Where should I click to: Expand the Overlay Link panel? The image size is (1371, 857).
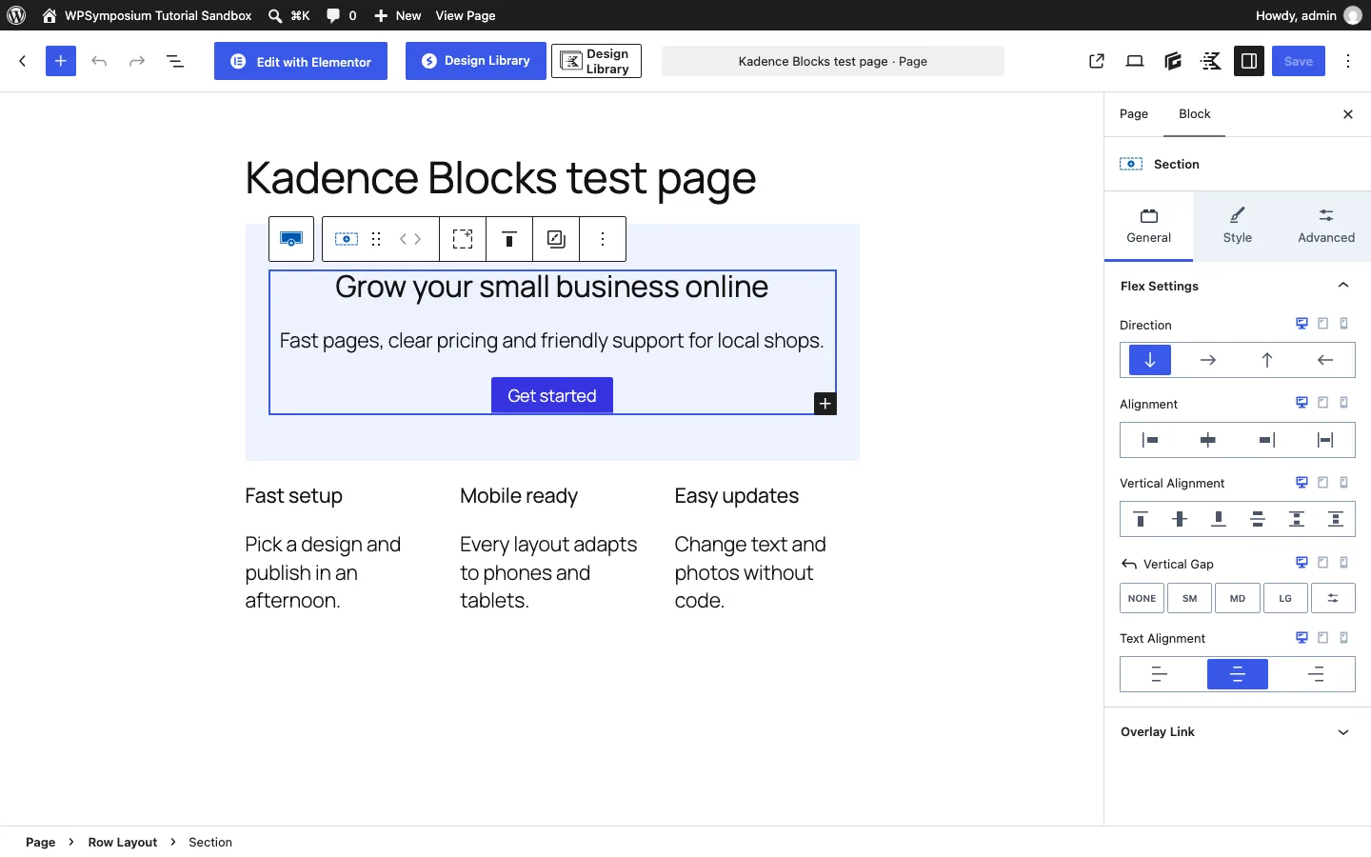click(x=1238, y=731)
